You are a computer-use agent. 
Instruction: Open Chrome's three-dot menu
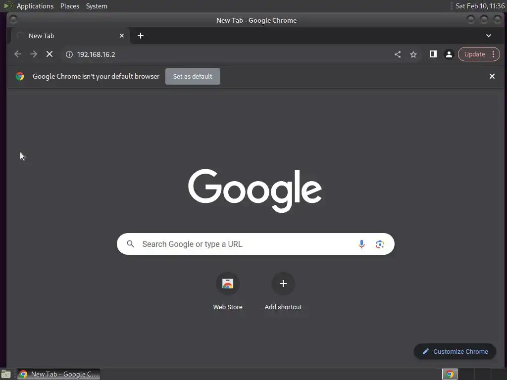click(494, 54)
